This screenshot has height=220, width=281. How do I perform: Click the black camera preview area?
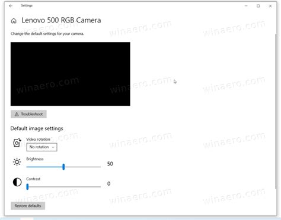(71, 74)
